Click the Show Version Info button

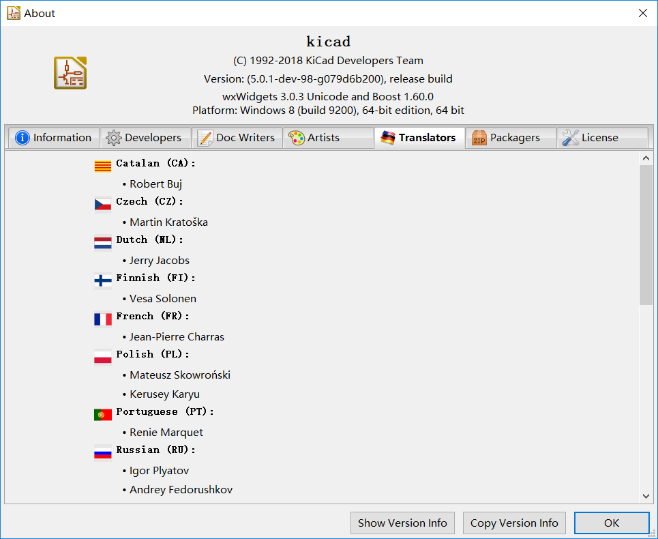(402, 523)
